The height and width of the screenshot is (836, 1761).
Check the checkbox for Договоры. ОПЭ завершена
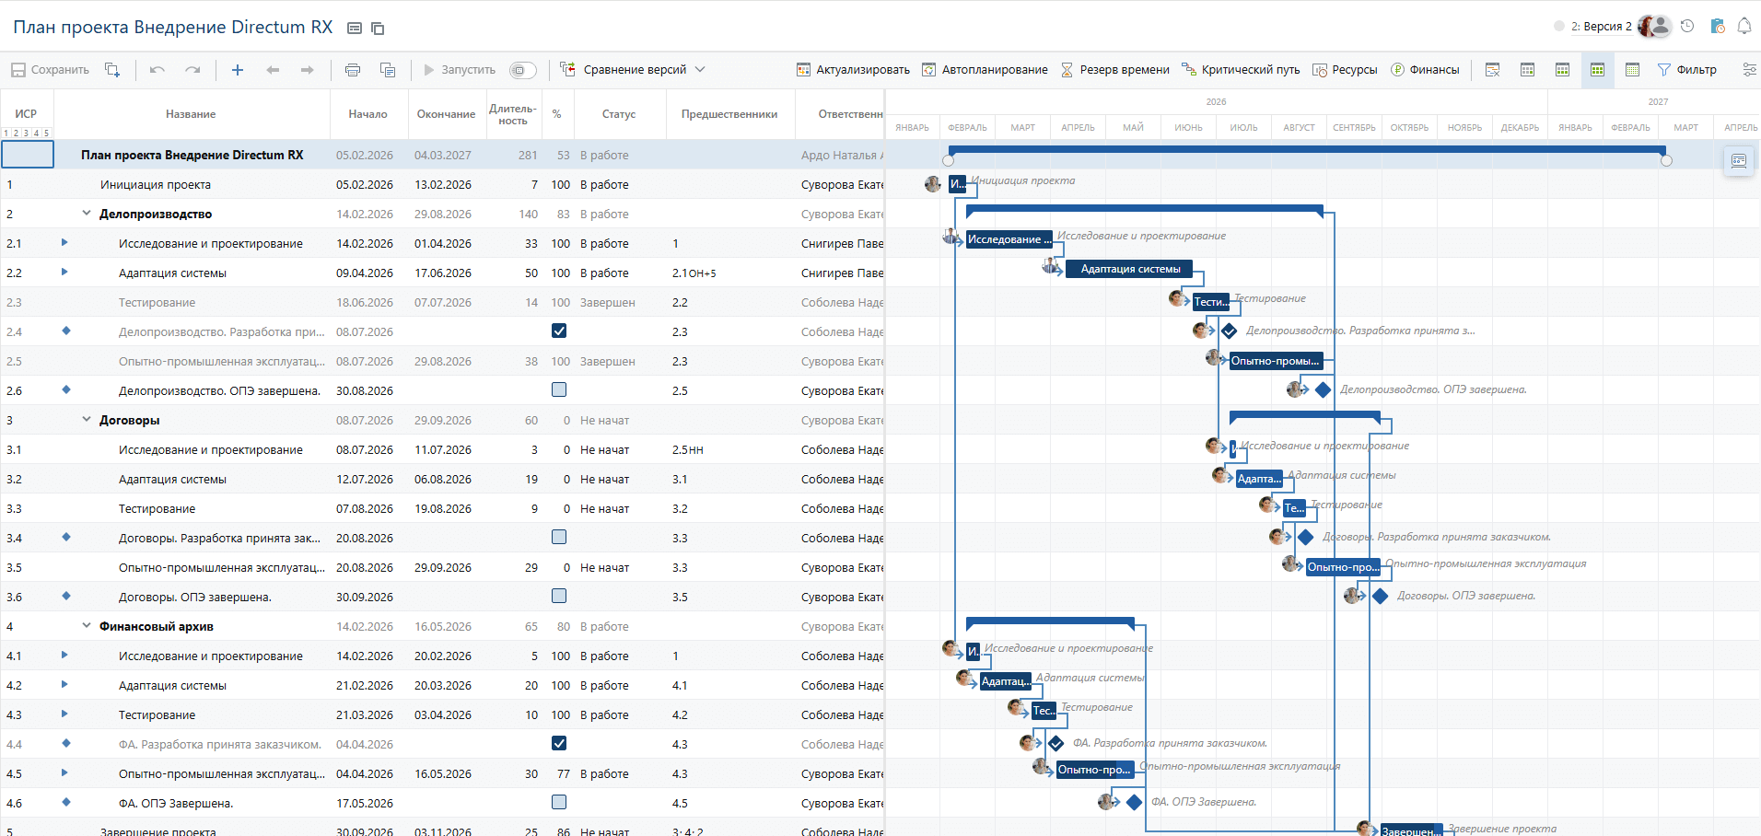[x=559, y=597]
